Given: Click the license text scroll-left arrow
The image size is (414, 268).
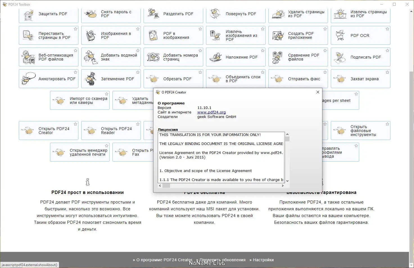Looking at the screenshot, I should 160,186.
